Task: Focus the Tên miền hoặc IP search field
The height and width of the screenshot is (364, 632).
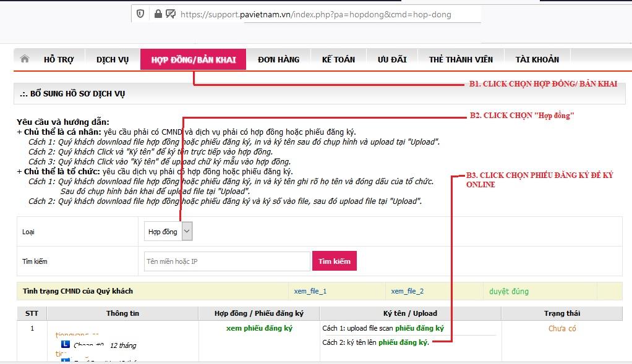Action: click(x=227, y=261)
